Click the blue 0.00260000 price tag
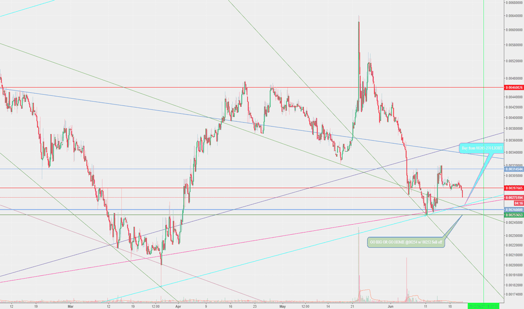 [514, 210]
